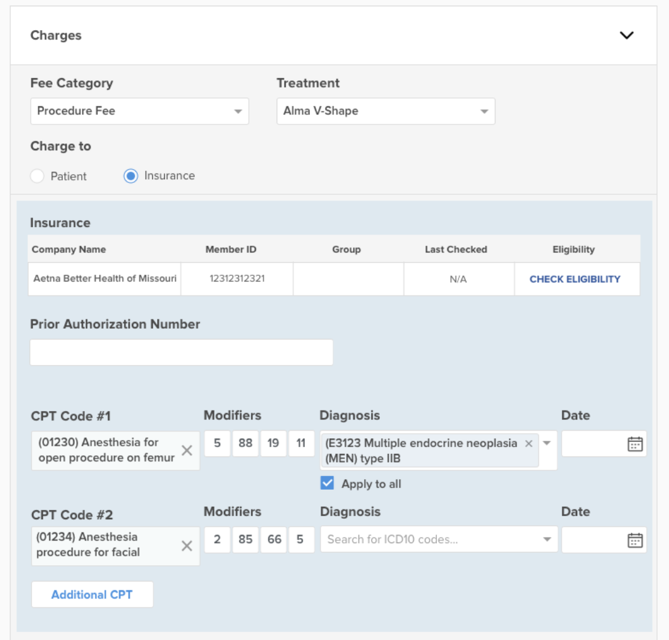Click the CPT Code #2 (01234) Anesthesia field
669x640 pixels.
click(x=115, y=546)
